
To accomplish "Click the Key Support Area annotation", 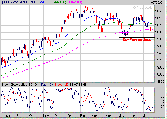I will click(136, 40).
